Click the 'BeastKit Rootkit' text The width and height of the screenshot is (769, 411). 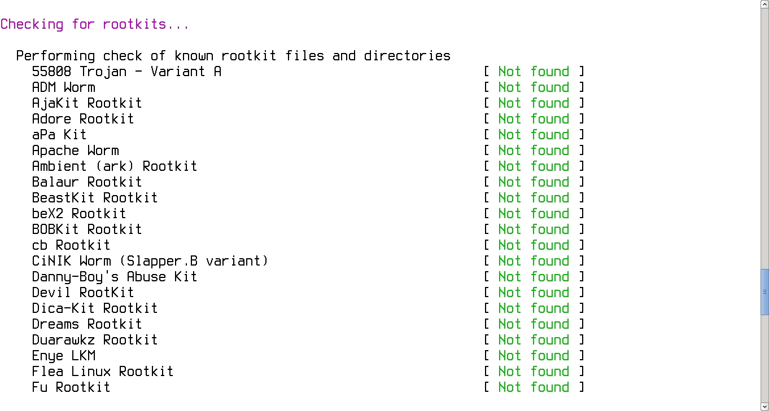tap(95, 198)
